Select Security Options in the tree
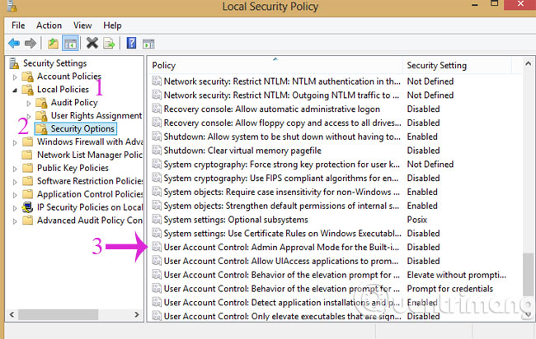 [82, 128]
